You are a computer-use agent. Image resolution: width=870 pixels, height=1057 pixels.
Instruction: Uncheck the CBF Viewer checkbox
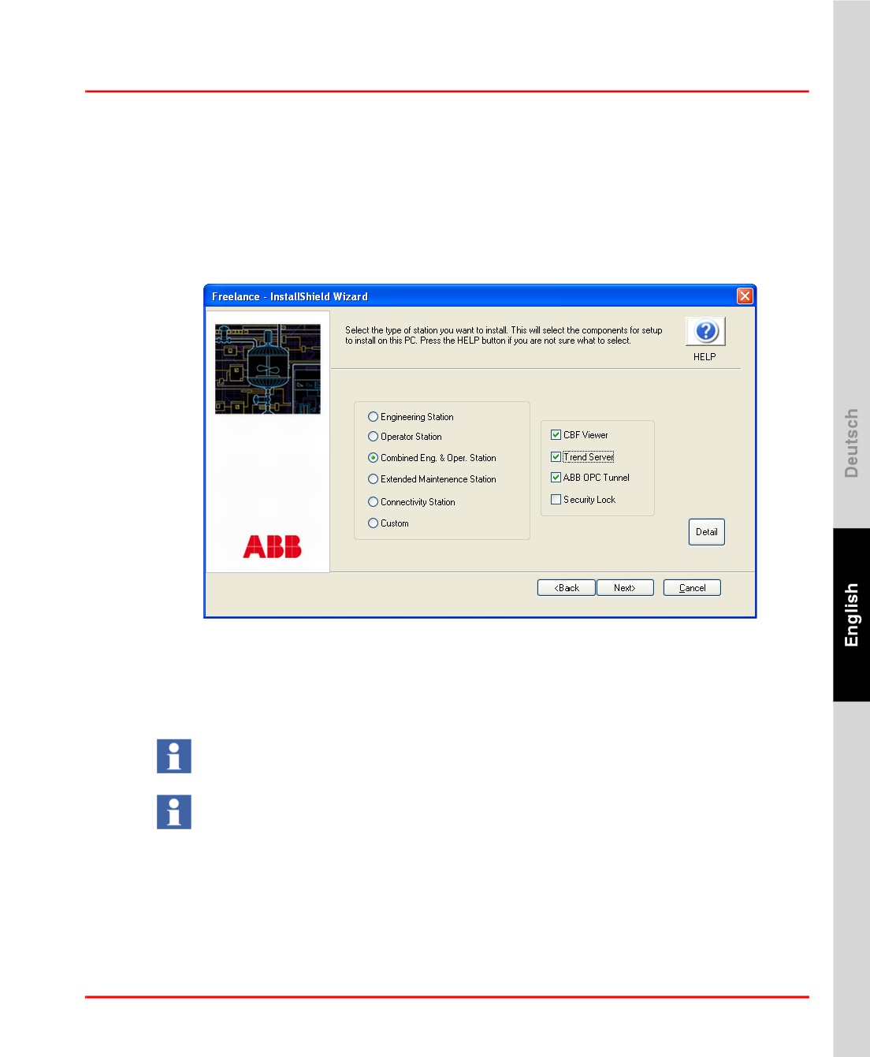556,435
